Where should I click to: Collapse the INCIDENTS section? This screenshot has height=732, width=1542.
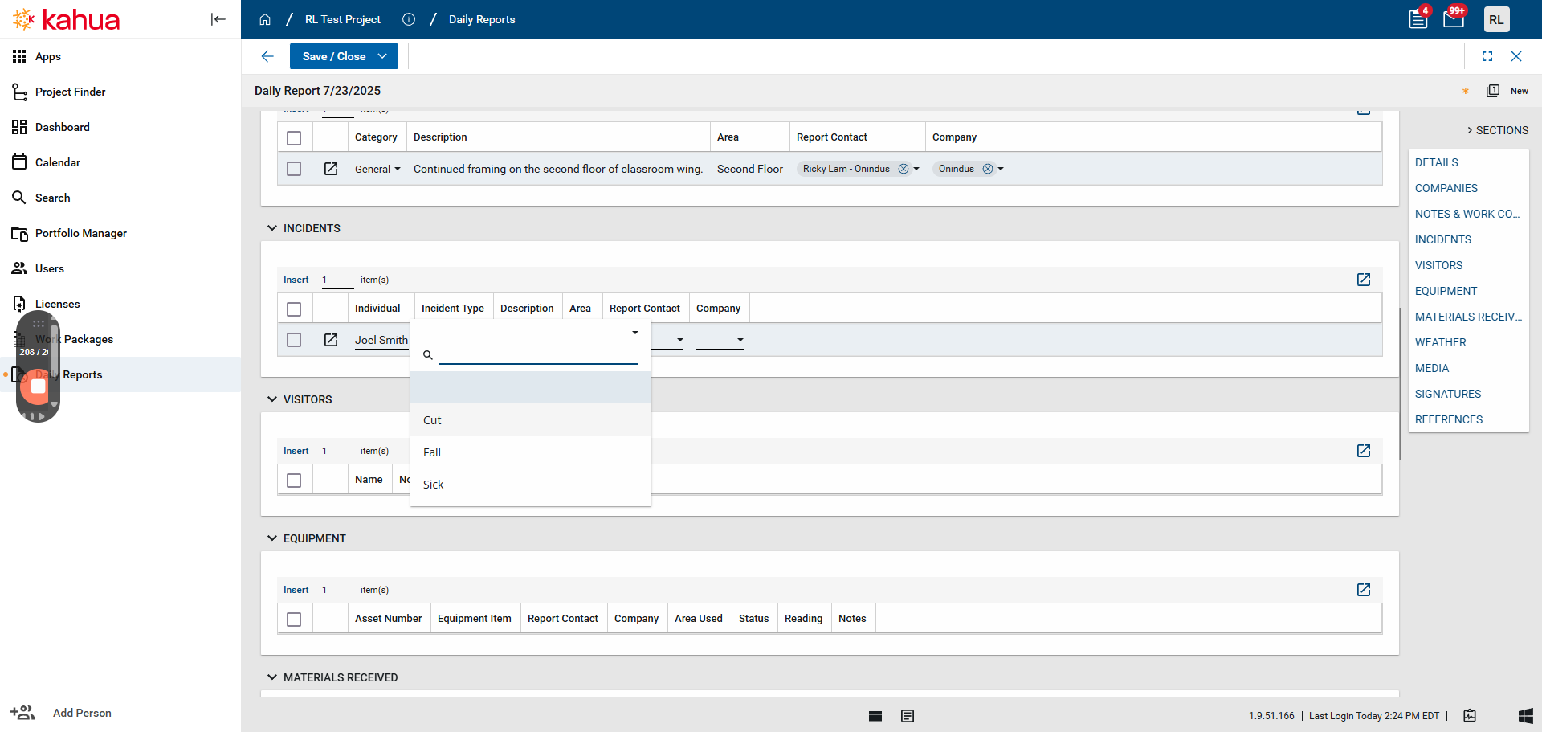271,228
